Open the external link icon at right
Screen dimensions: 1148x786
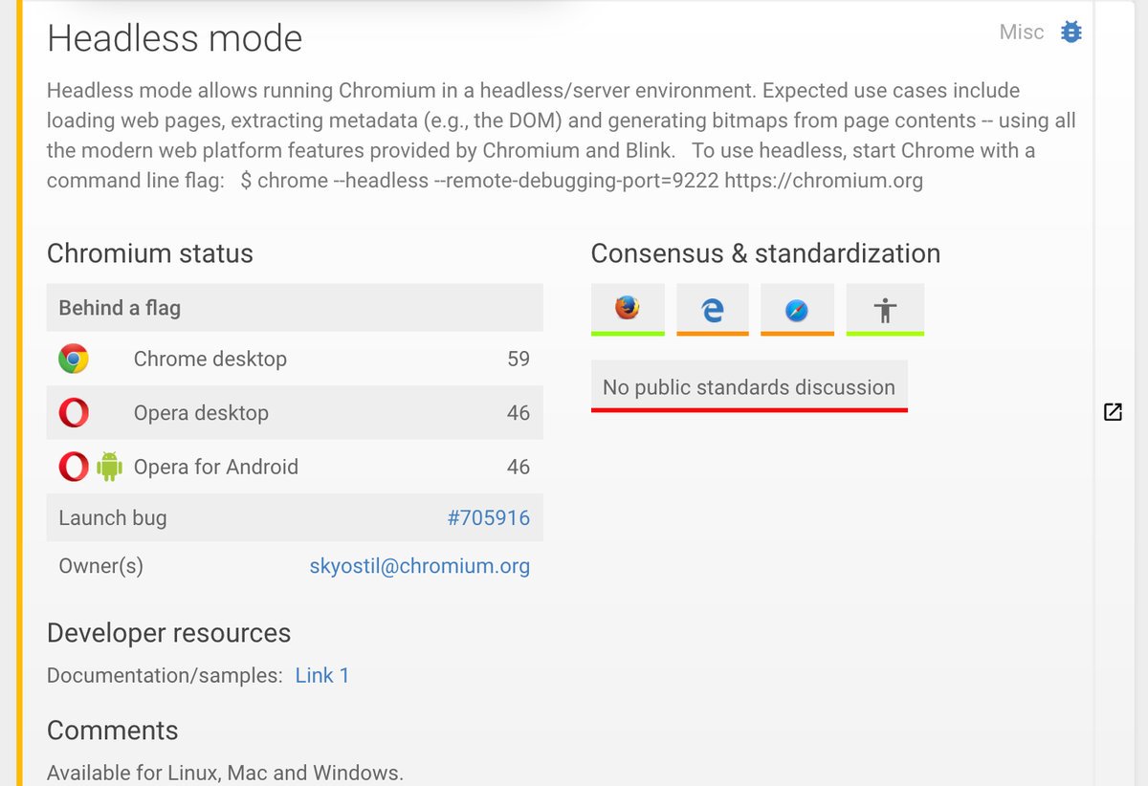click(1113, 412)
